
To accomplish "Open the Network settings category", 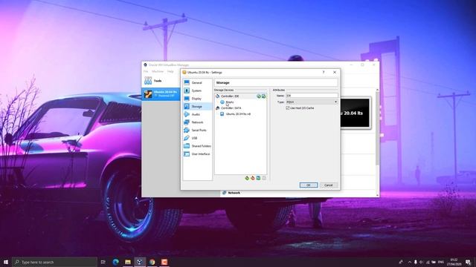I will [197, 122].
